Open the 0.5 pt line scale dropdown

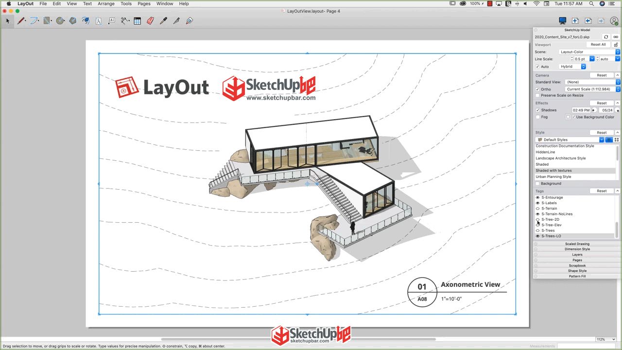(x=592, y=59)
